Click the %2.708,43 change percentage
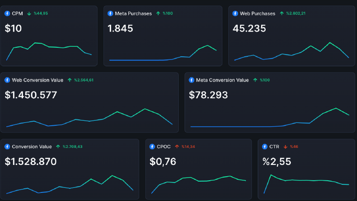The width and height of the screenshot is (357, 201). click(72, 146)
